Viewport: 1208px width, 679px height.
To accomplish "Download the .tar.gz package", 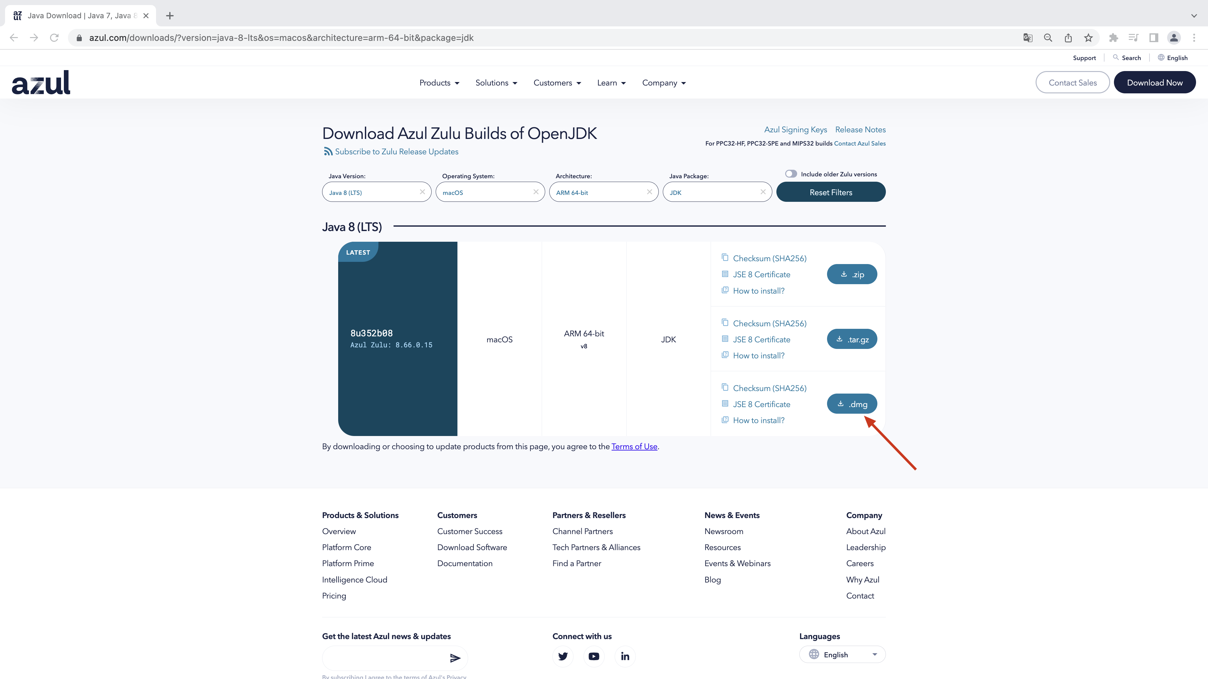I will coord(852,339).
